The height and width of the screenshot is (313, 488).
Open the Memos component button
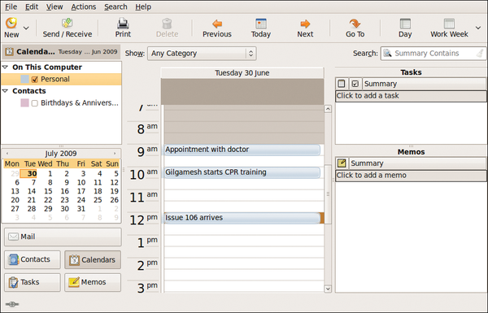tap(93, 282)
